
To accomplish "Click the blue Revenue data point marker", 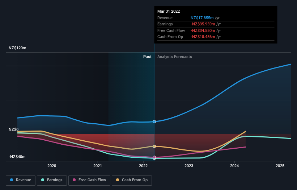I will [154, 122].
